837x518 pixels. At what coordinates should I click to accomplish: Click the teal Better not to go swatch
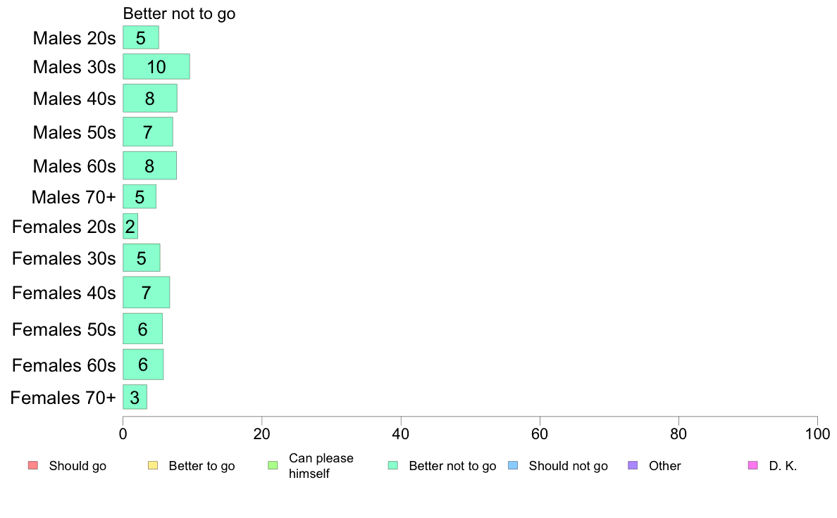point(393,465)
